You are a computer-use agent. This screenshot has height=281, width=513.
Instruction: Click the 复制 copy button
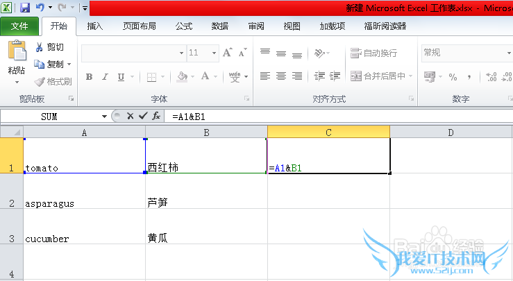(x=49, y=64)
